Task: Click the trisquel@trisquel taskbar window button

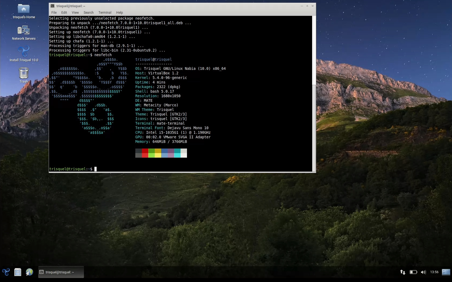Action: [x=61, y=272]
